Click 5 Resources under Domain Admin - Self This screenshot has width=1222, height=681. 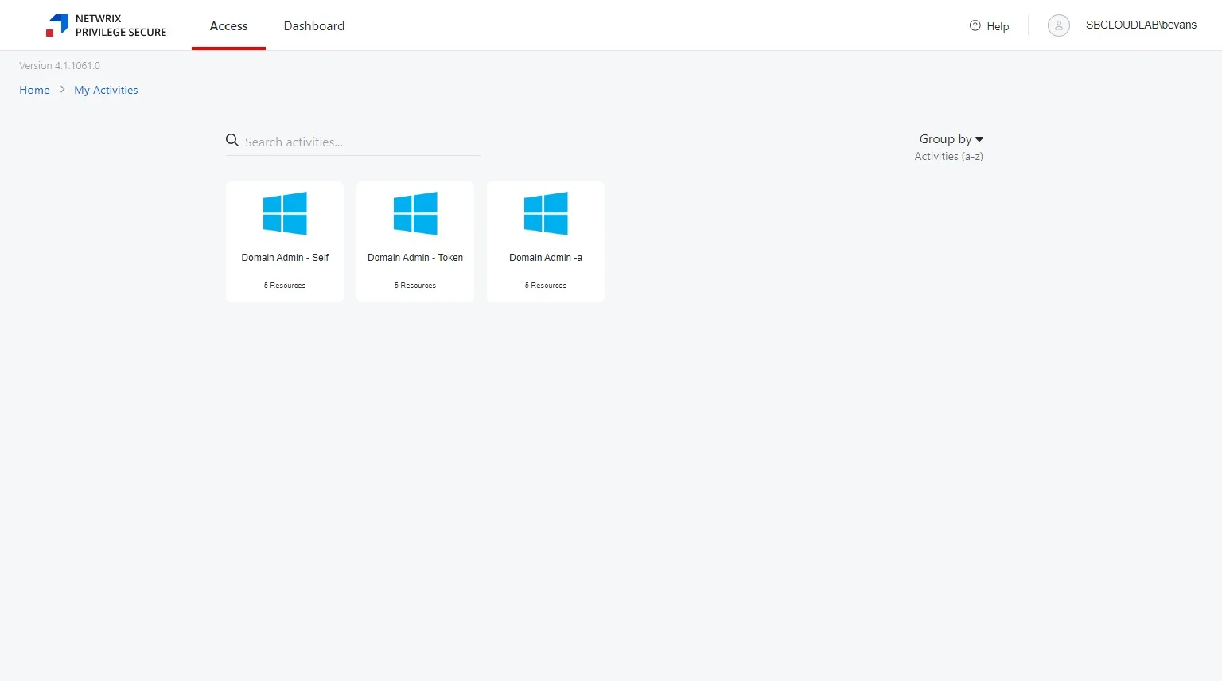click(285, 286)
